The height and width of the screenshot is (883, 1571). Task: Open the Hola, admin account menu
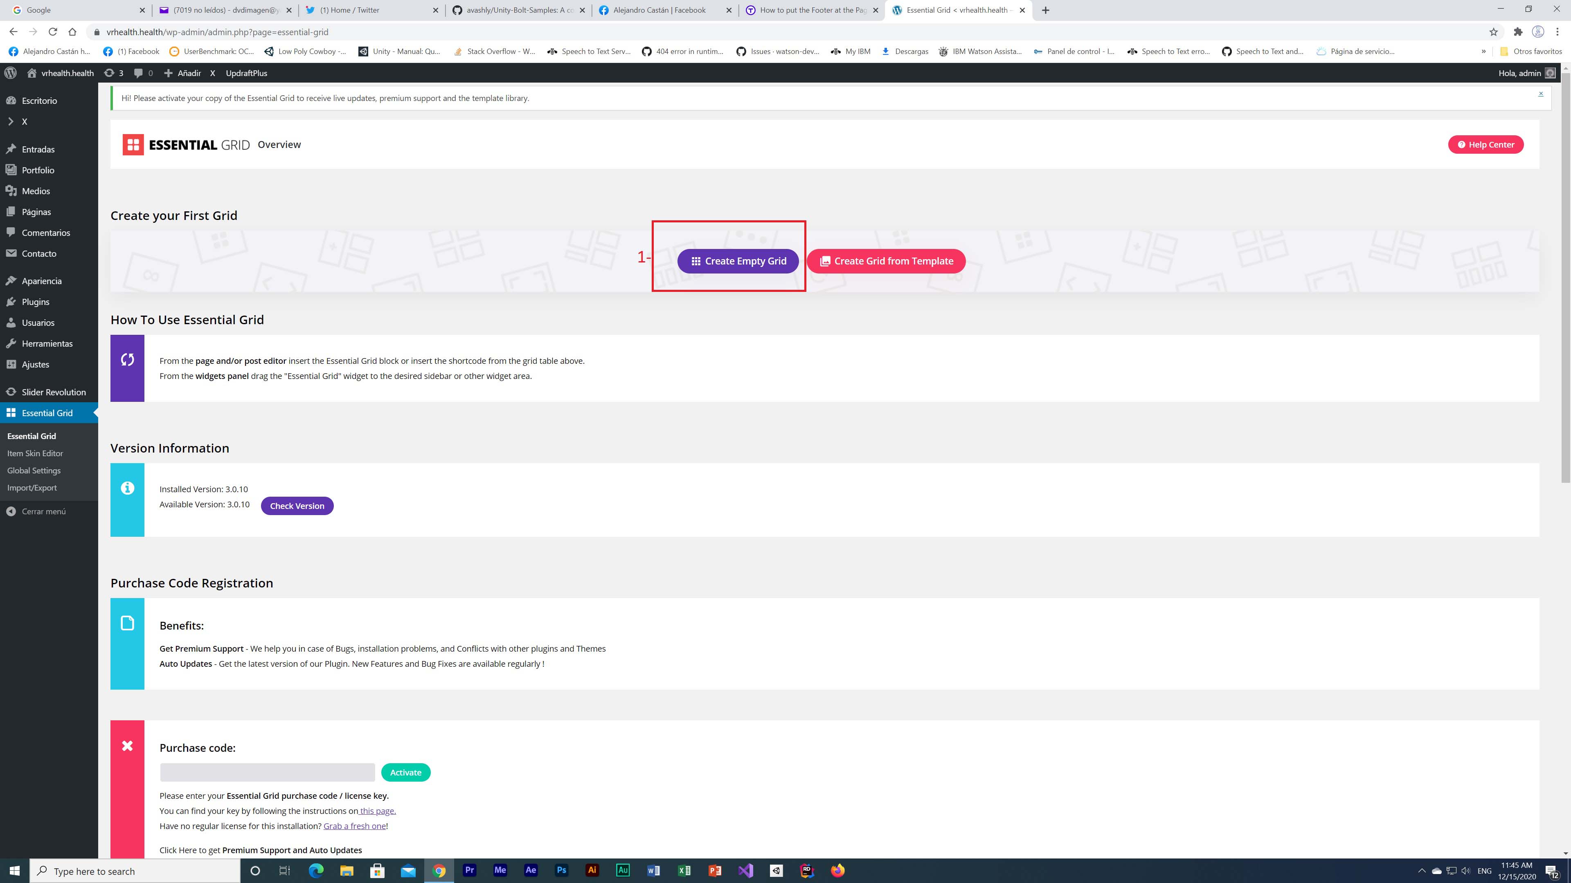click(1526, 73)
